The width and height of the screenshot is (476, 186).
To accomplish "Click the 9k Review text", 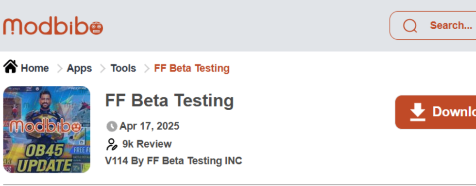I will (147, 144).
